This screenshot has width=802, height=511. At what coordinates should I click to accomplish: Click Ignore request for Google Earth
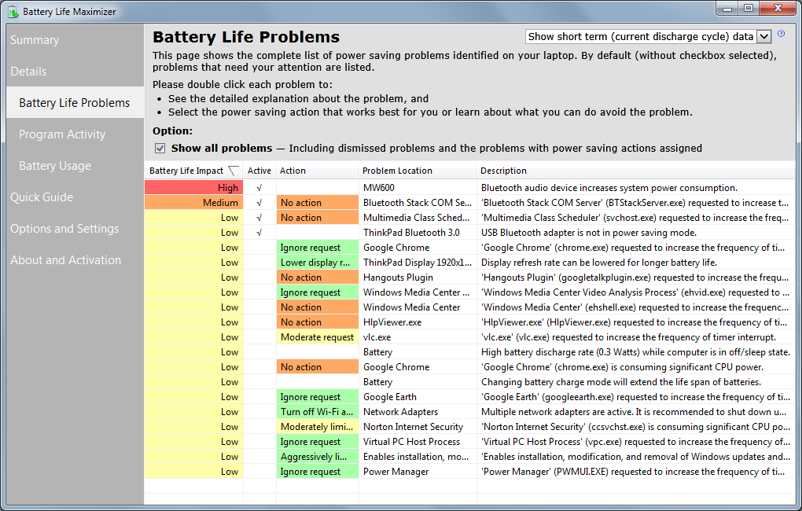[318, 397]
